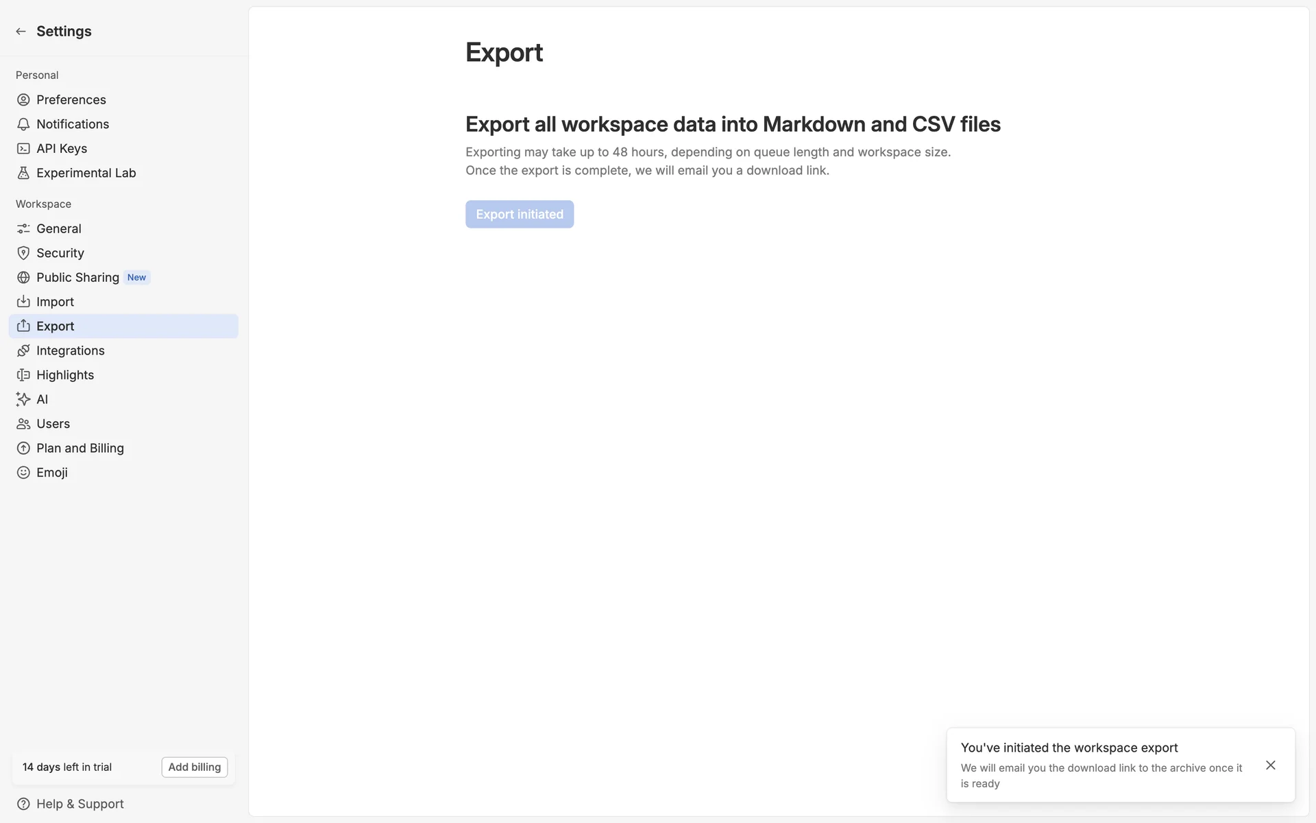Open Plan and Billing page

80,449
